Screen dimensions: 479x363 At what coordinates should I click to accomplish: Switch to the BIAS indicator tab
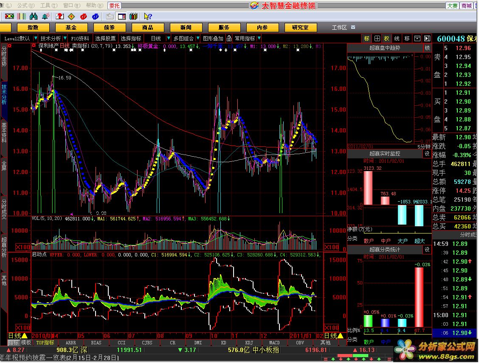point(96,343)
